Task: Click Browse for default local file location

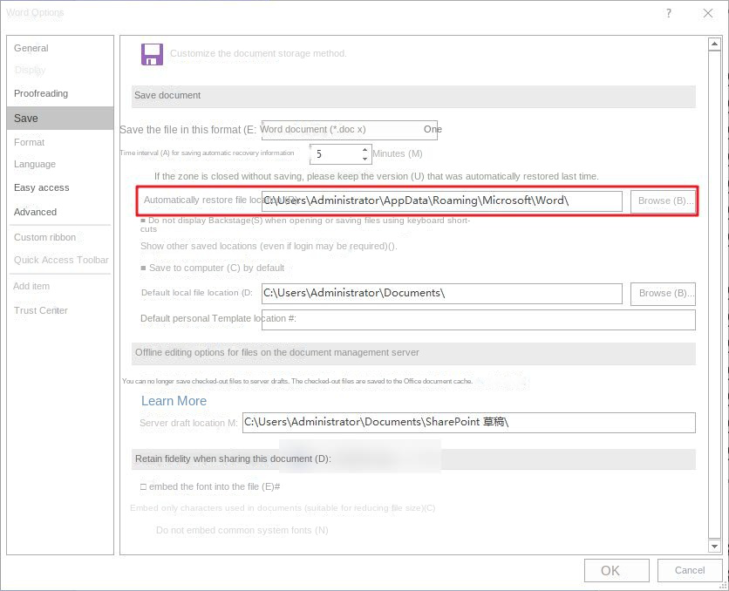Action: click(x=663, y=293)
